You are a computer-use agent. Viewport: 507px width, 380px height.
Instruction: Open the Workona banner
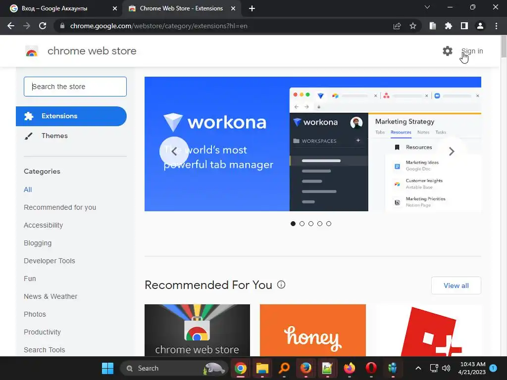tap(313, 144)
